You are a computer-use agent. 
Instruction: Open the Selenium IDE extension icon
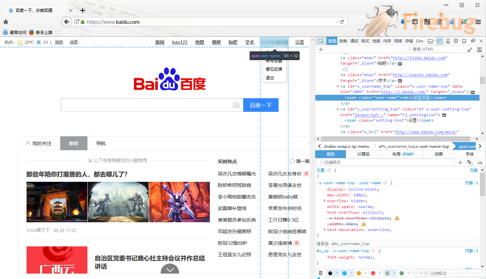coord(427,22)
